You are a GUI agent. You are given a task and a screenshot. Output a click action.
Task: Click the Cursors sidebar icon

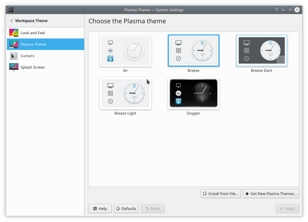click(x=14, y=56)
